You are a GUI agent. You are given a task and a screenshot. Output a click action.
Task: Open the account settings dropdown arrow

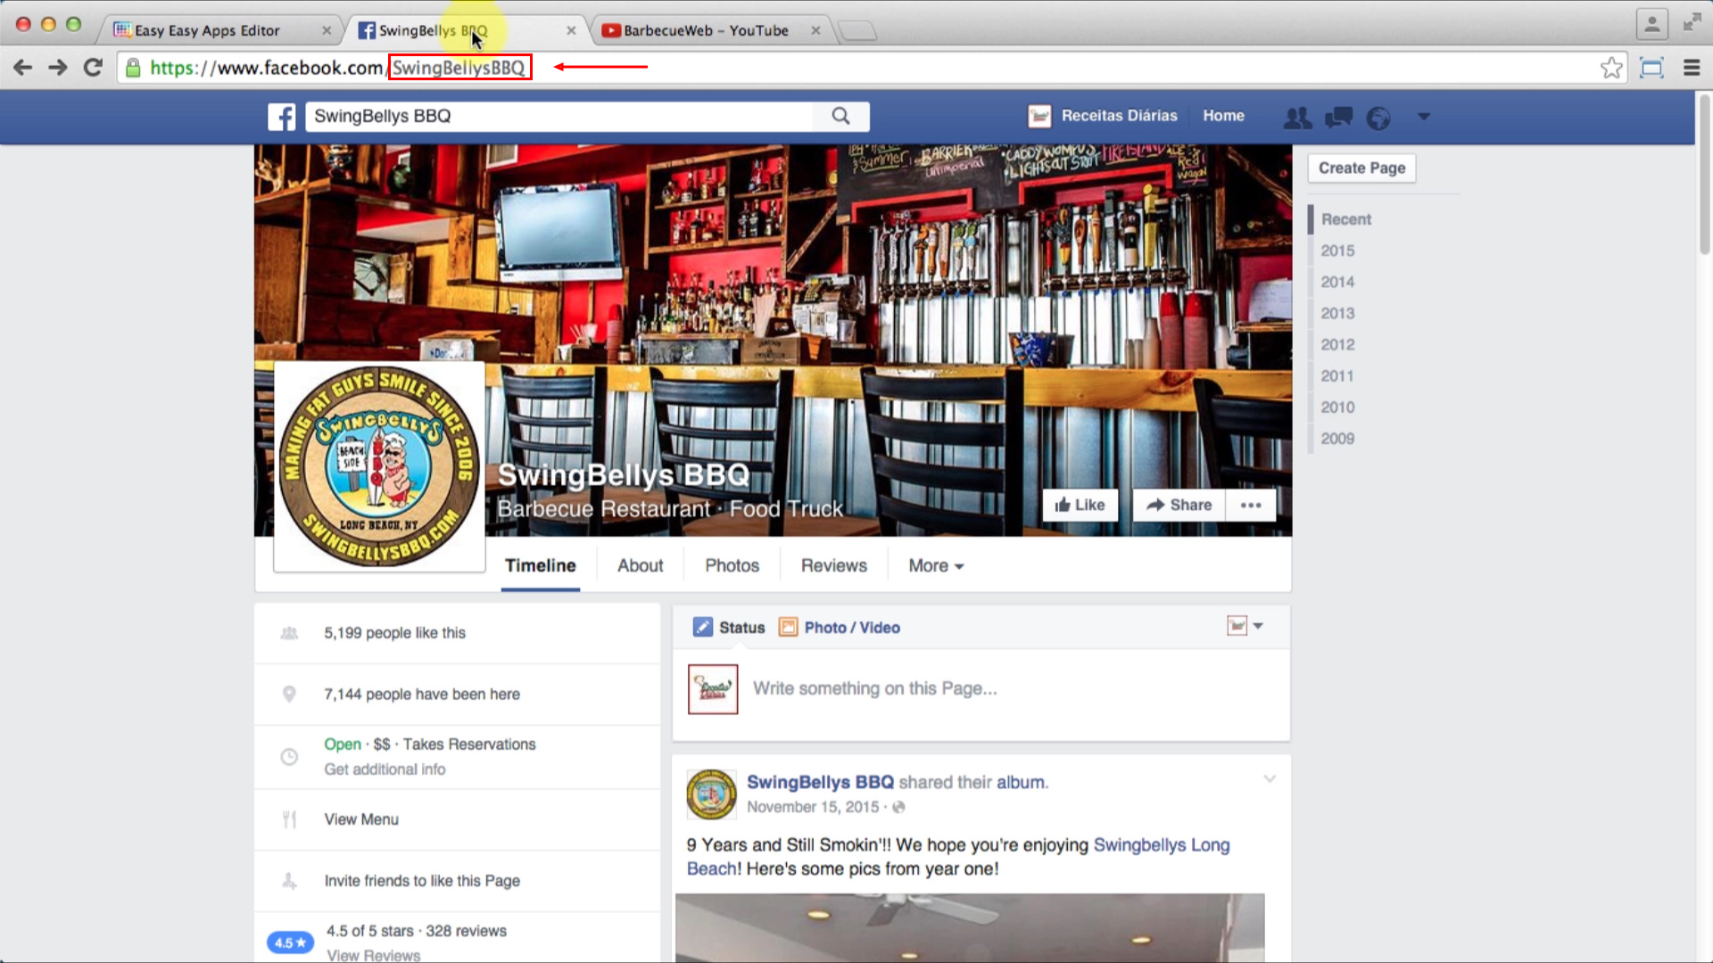click(1424, 117)
